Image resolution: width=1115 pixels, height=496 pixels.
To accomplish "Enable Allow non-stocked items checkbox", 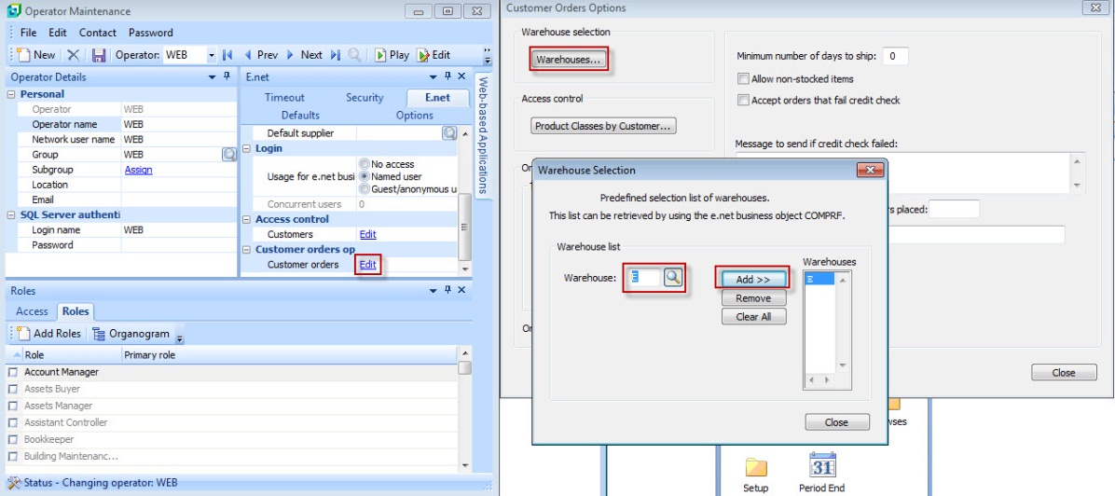I will tap(744, 79).
